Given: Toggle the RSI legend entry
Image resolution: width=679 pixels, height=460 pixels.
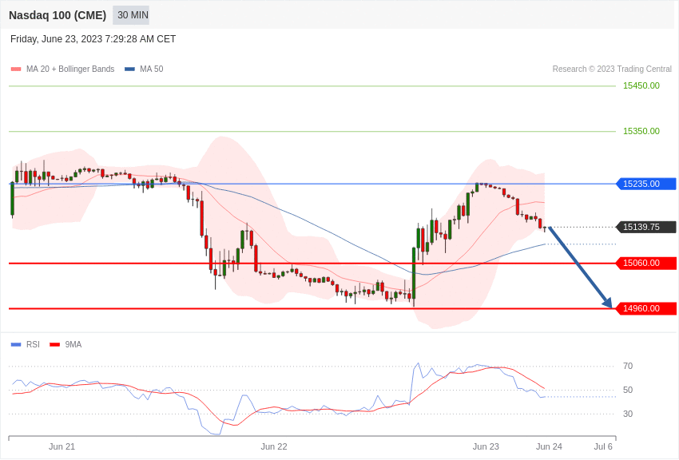Looking at the screenshot, I should pos(25,344).
